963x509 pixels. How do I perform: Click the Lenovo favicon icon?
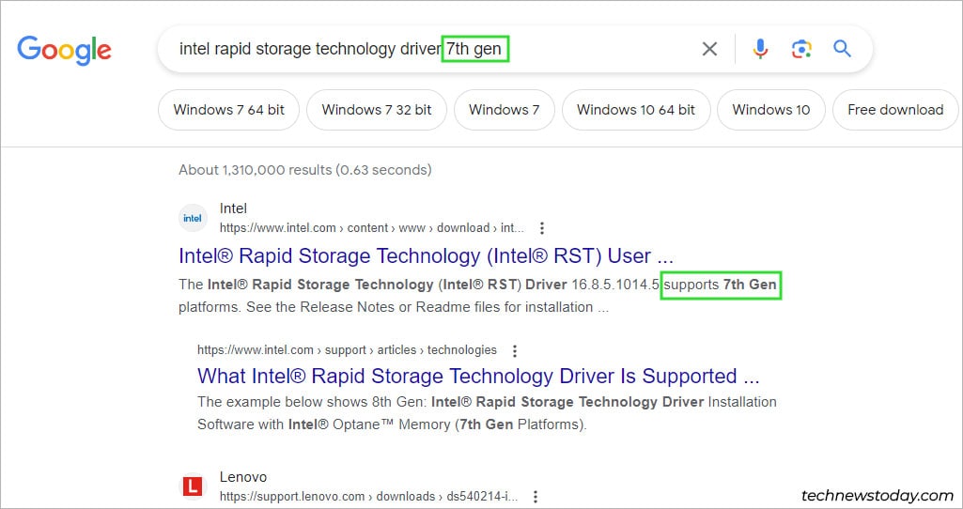click(x=193, y=486)
